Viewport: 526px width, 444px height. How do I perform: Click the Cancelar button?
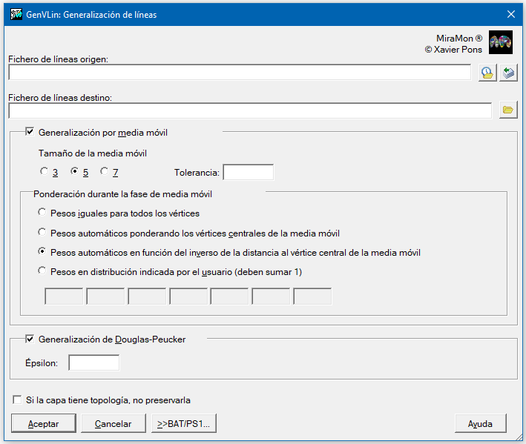(x=114, y=423)
